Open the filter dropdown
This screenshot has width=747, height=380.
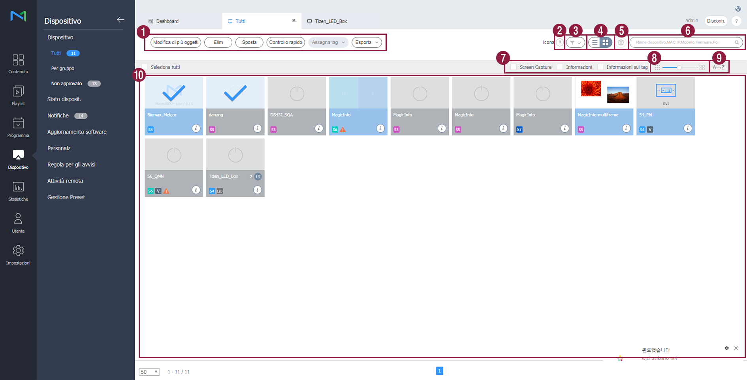[575, 43]
